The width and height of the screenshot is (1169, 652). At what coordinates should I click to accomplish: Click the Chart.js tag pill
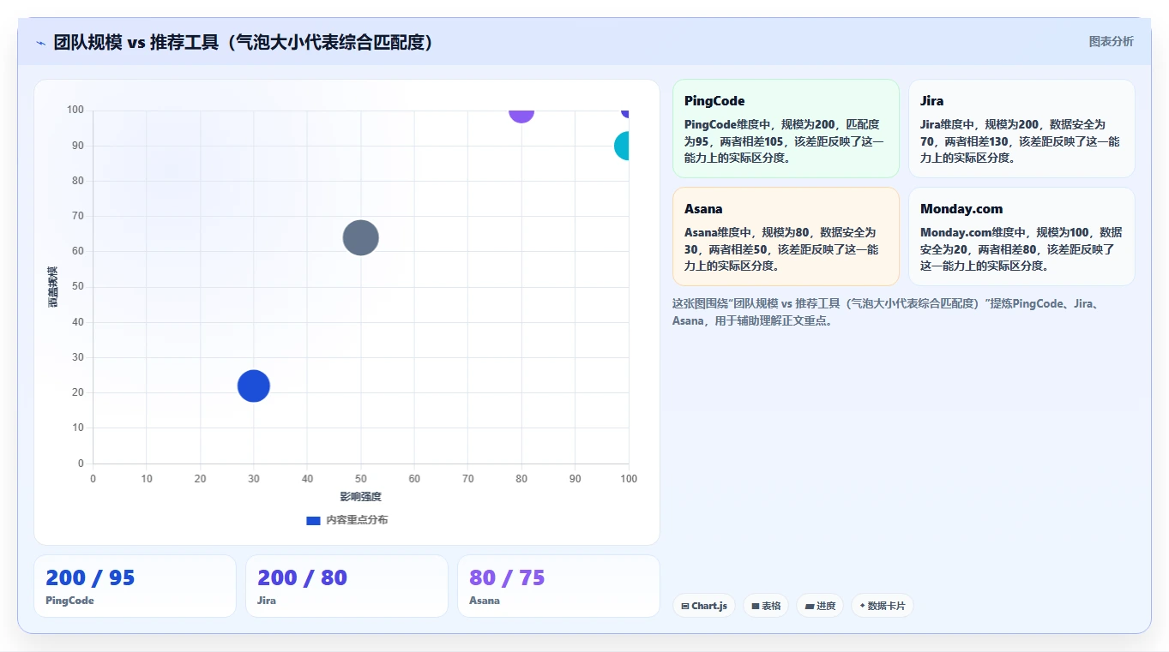click(x=703, y=606)
